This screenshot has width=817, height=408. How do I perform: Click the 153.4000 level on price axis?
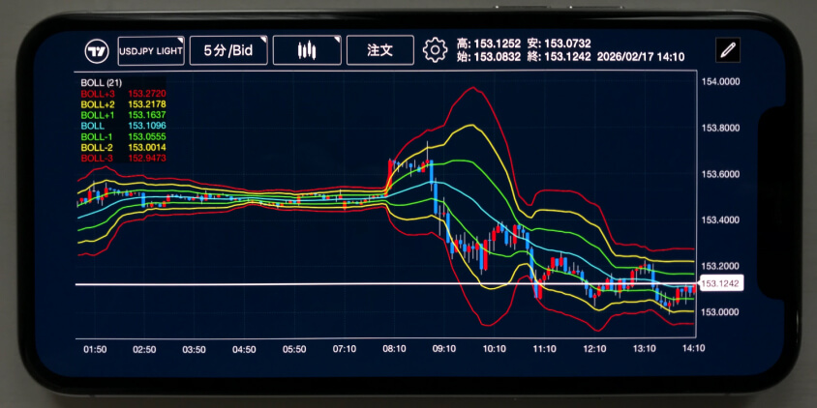[x=720, y=220]
